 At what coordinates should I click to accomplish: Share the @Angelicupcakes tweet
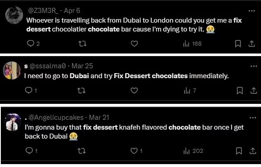coord(251,151)
